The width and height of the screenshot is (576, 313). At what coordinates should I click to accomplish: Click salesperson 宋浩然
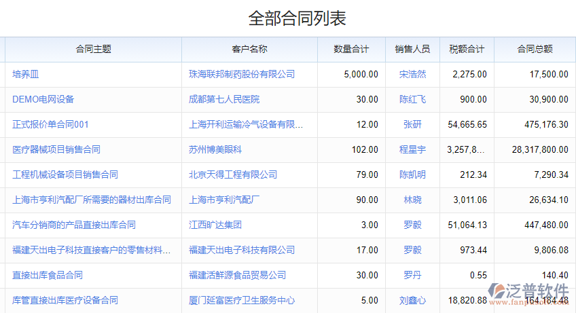click(412, 74)
